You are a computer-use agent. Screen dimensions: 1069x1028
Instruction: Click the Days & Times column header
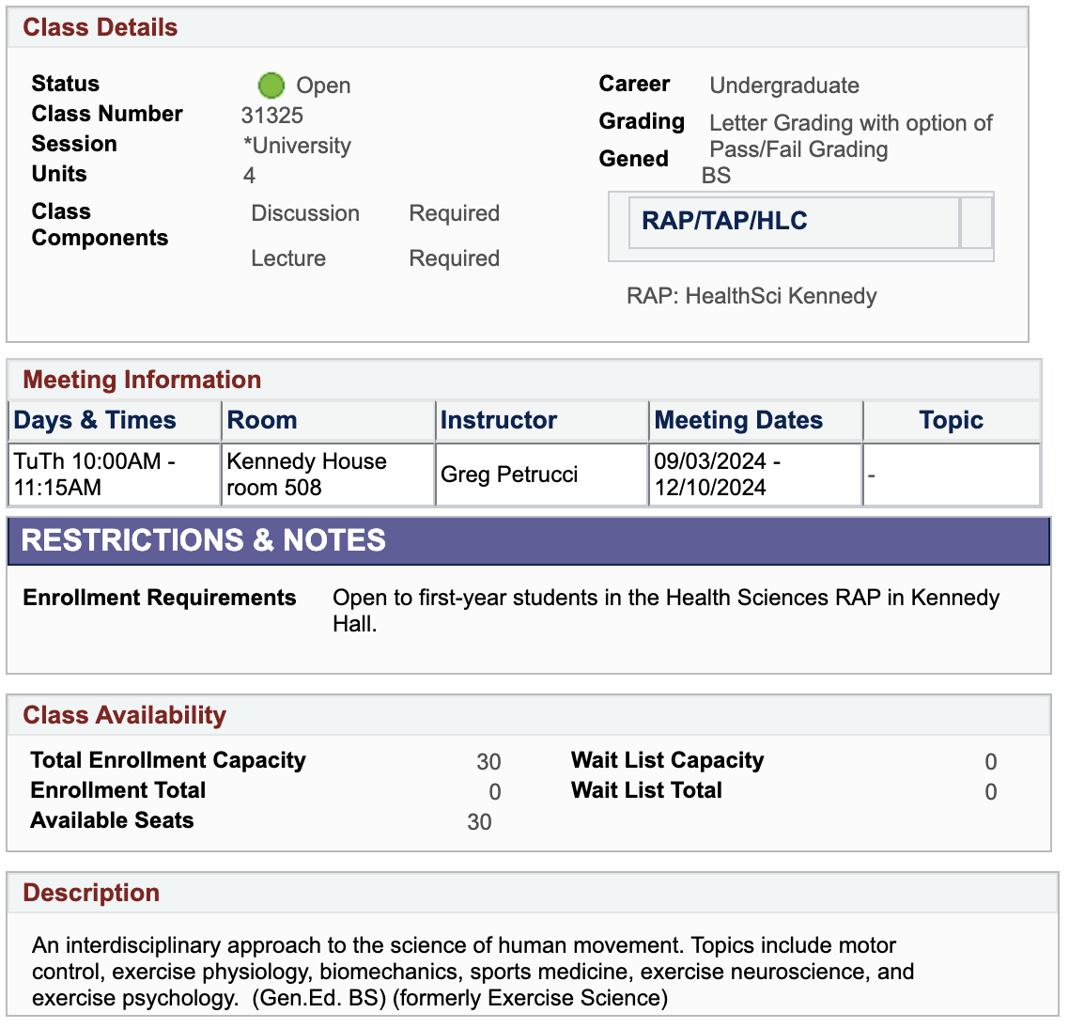pyautogui.click(x=95, y=420)
